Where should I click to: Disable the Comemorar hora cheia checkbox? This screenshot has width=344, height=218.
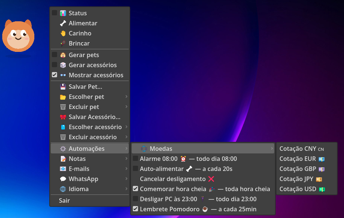tap(135, 189)
